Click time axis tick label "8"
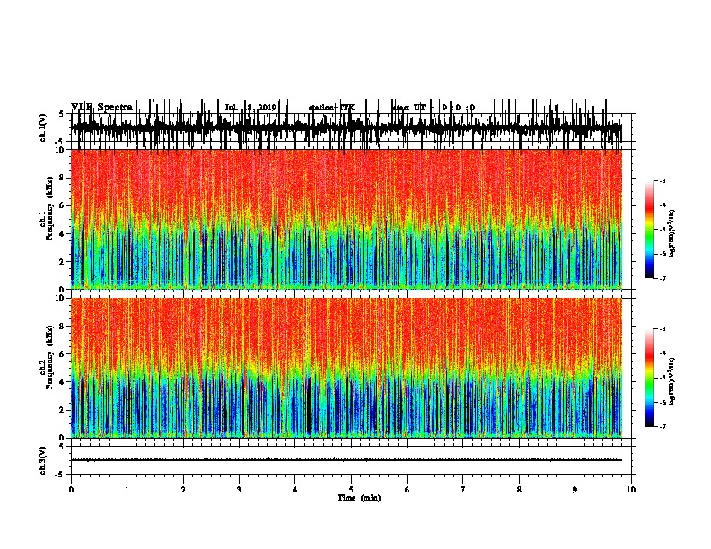The image size is (711, 549). [x=519, y=490]
